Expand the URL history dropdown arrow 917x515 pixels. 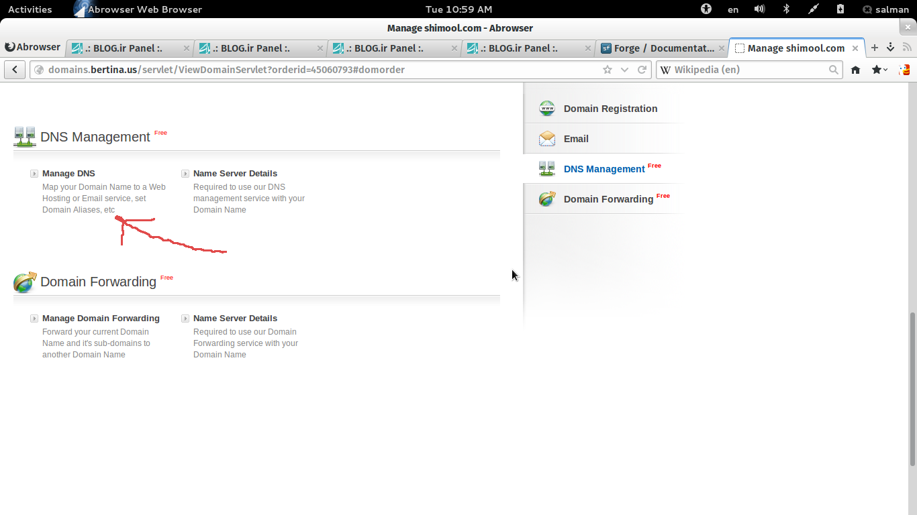tap(625, 70)
